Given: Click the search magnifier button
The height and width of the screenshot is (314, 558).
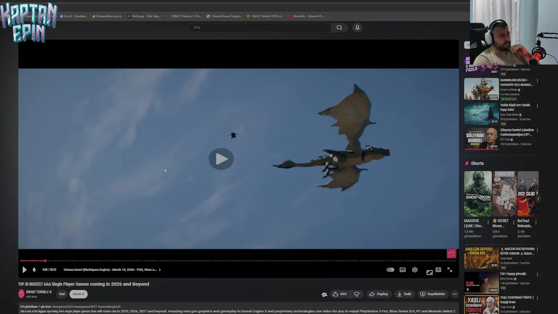Looking at the screenshot, I should click(339, 27).
